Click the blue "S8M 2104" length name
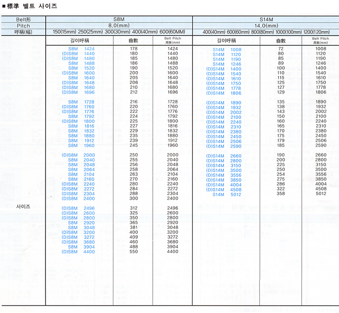Image resolution: width=339 pixels, height=313 pixels. (81, 174)
